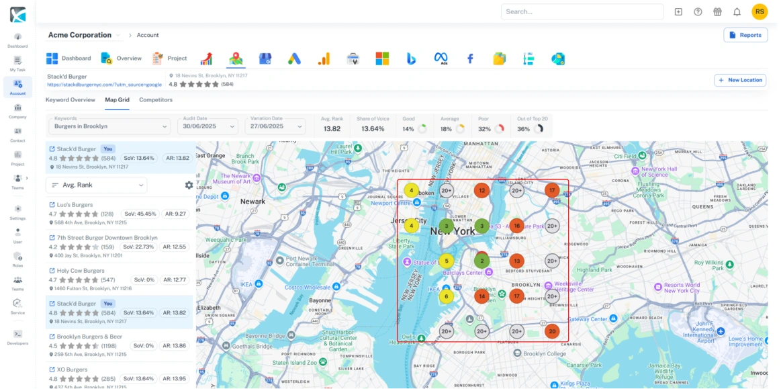Open Developers in the sidebar
781x389 pixels.
pos(17,337)
